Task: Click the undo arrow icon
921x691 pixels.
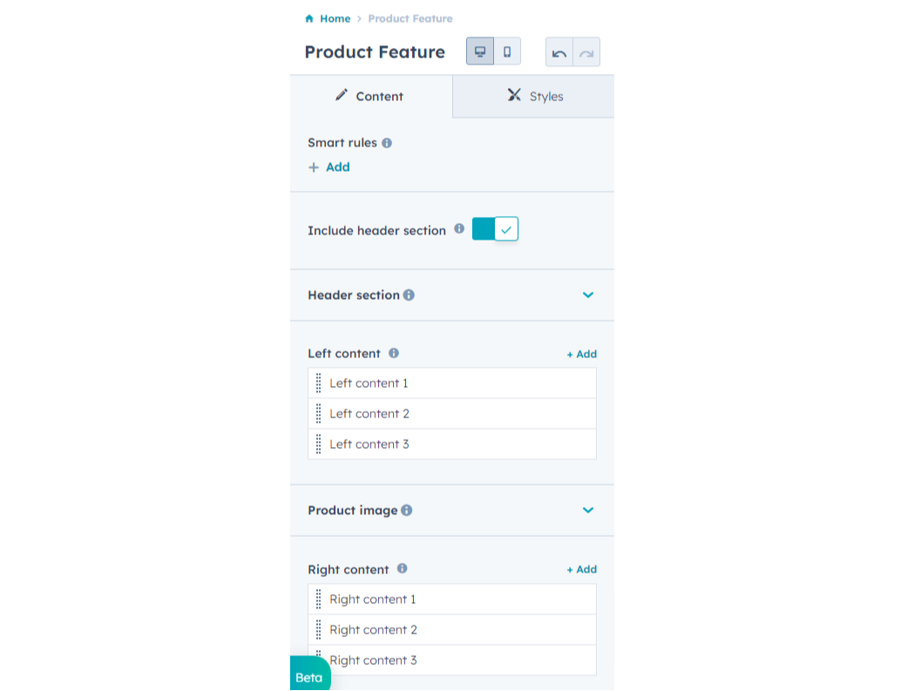Action: pos(559,52)
